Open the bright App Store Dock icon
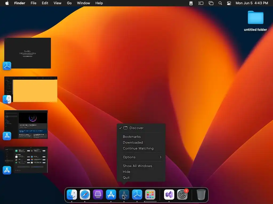Screen dimensions: 273x204 pos(111,194)
